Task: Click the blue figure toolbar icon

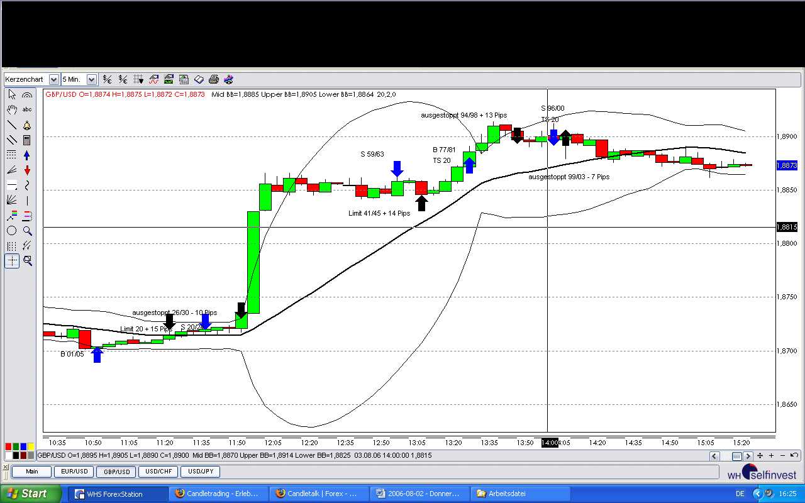Action: click(x=229, y=79)
